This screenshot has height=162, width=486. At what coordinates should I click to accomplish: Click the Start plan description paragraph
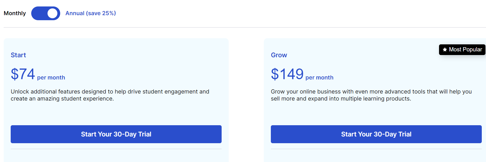pos(110,95)
